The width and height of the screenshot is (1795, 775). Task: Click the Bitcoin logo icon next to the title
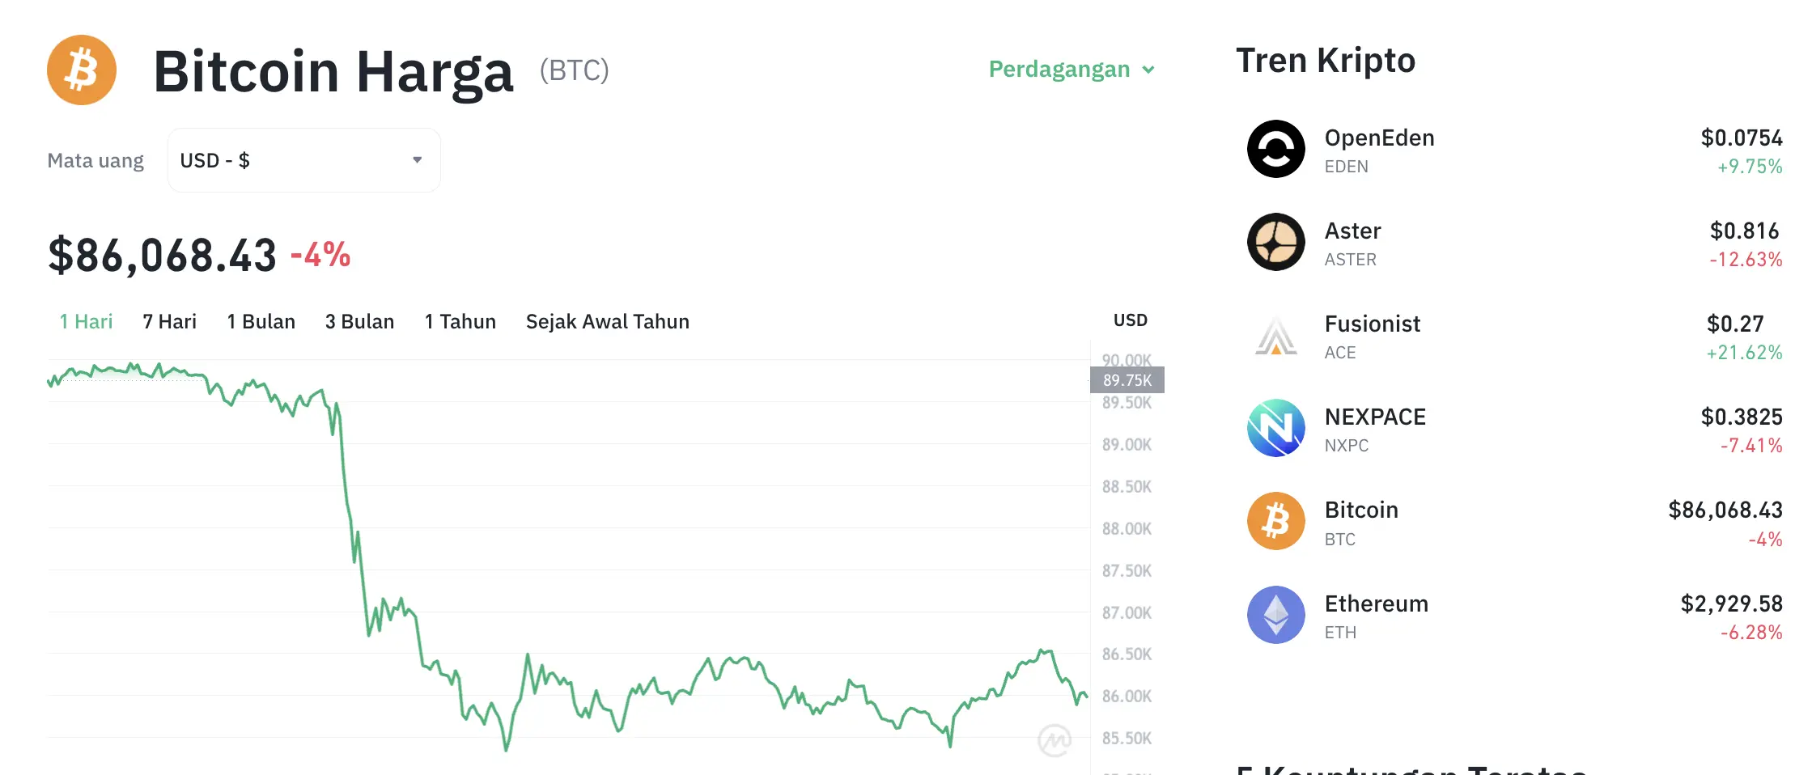click(x=81, y=70)
